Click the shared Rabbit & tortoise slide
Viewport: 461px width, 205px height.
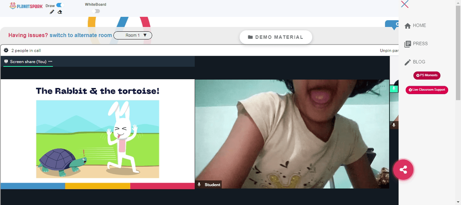point(98,134)
